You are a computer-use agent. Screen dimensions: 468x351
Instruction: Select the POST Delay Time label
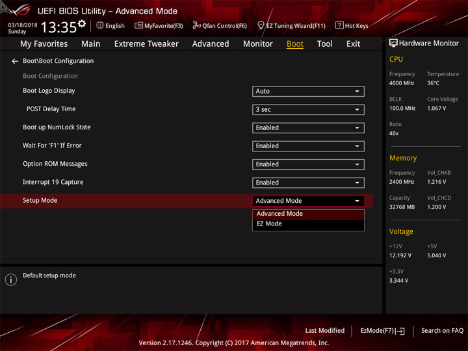click(x=51, y=109)
